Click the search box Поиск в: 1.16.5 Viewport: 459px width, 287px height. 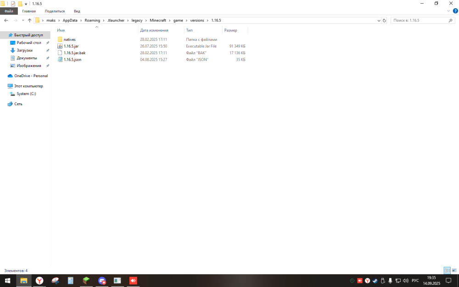pos(420,21)
